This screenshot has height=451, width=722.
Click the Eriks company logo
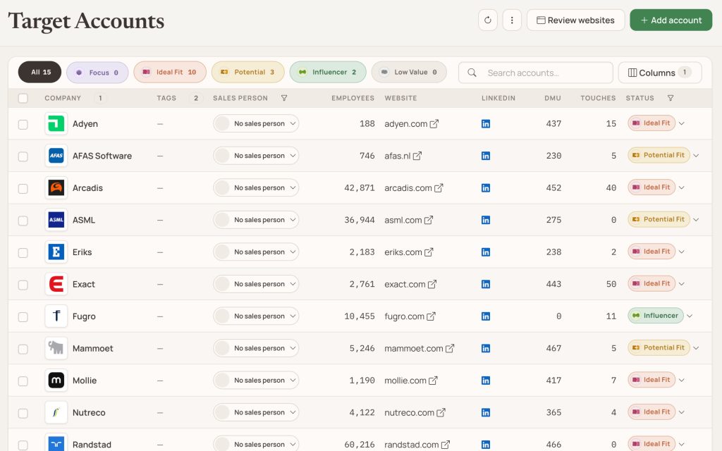tap(56, 252)
